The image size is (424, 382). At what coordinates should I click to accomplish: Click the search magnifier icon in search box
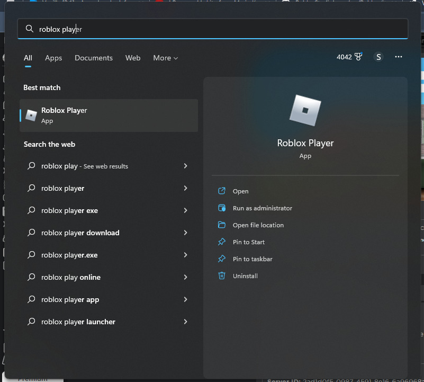(29, 29)
